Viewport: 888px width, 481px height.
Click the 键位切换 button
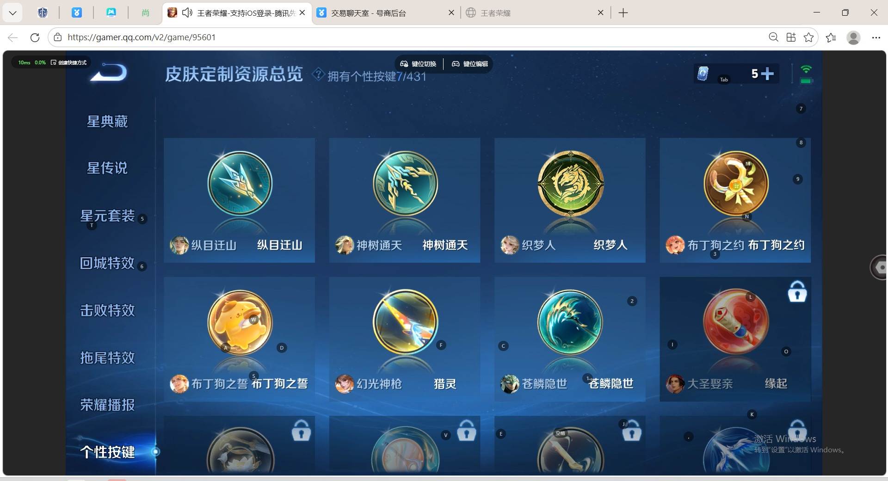[418, 64]
